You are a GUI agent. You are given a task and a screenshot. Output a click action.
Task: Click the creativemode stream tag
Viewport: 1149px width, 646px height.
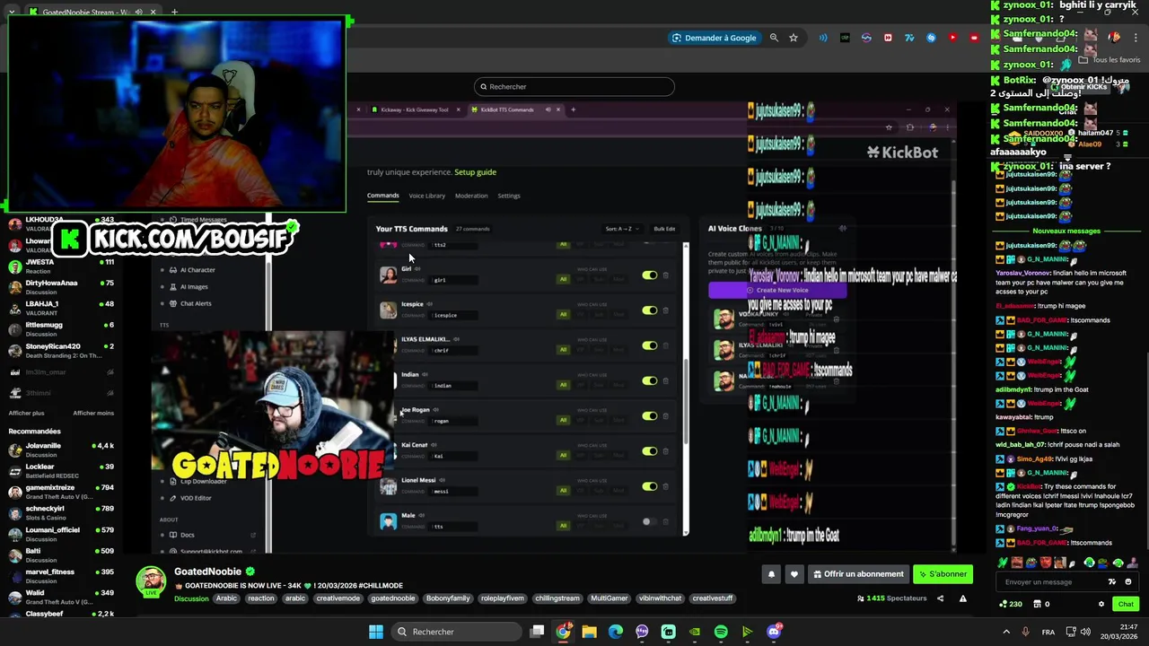pos(338,598)
